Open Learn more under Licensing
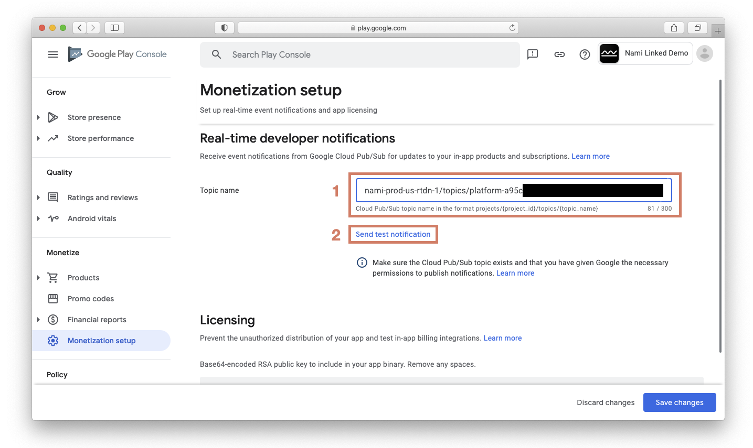The image size is (753, 448). coord(503,338)
